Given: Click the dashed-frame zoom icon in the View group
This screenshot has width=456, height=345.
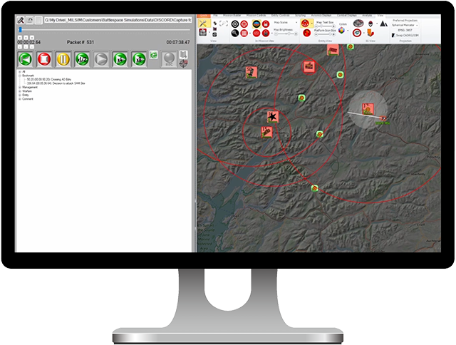Looking at the screenshot, I should [x=223, y=24].
